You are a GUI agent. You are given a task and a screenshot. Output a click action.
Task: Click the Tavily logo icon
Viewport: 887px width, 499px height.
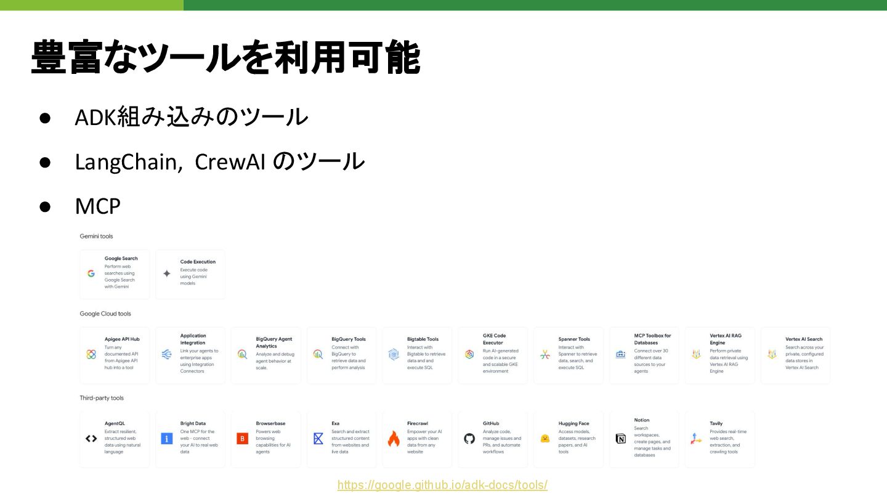tap(696, 439)
